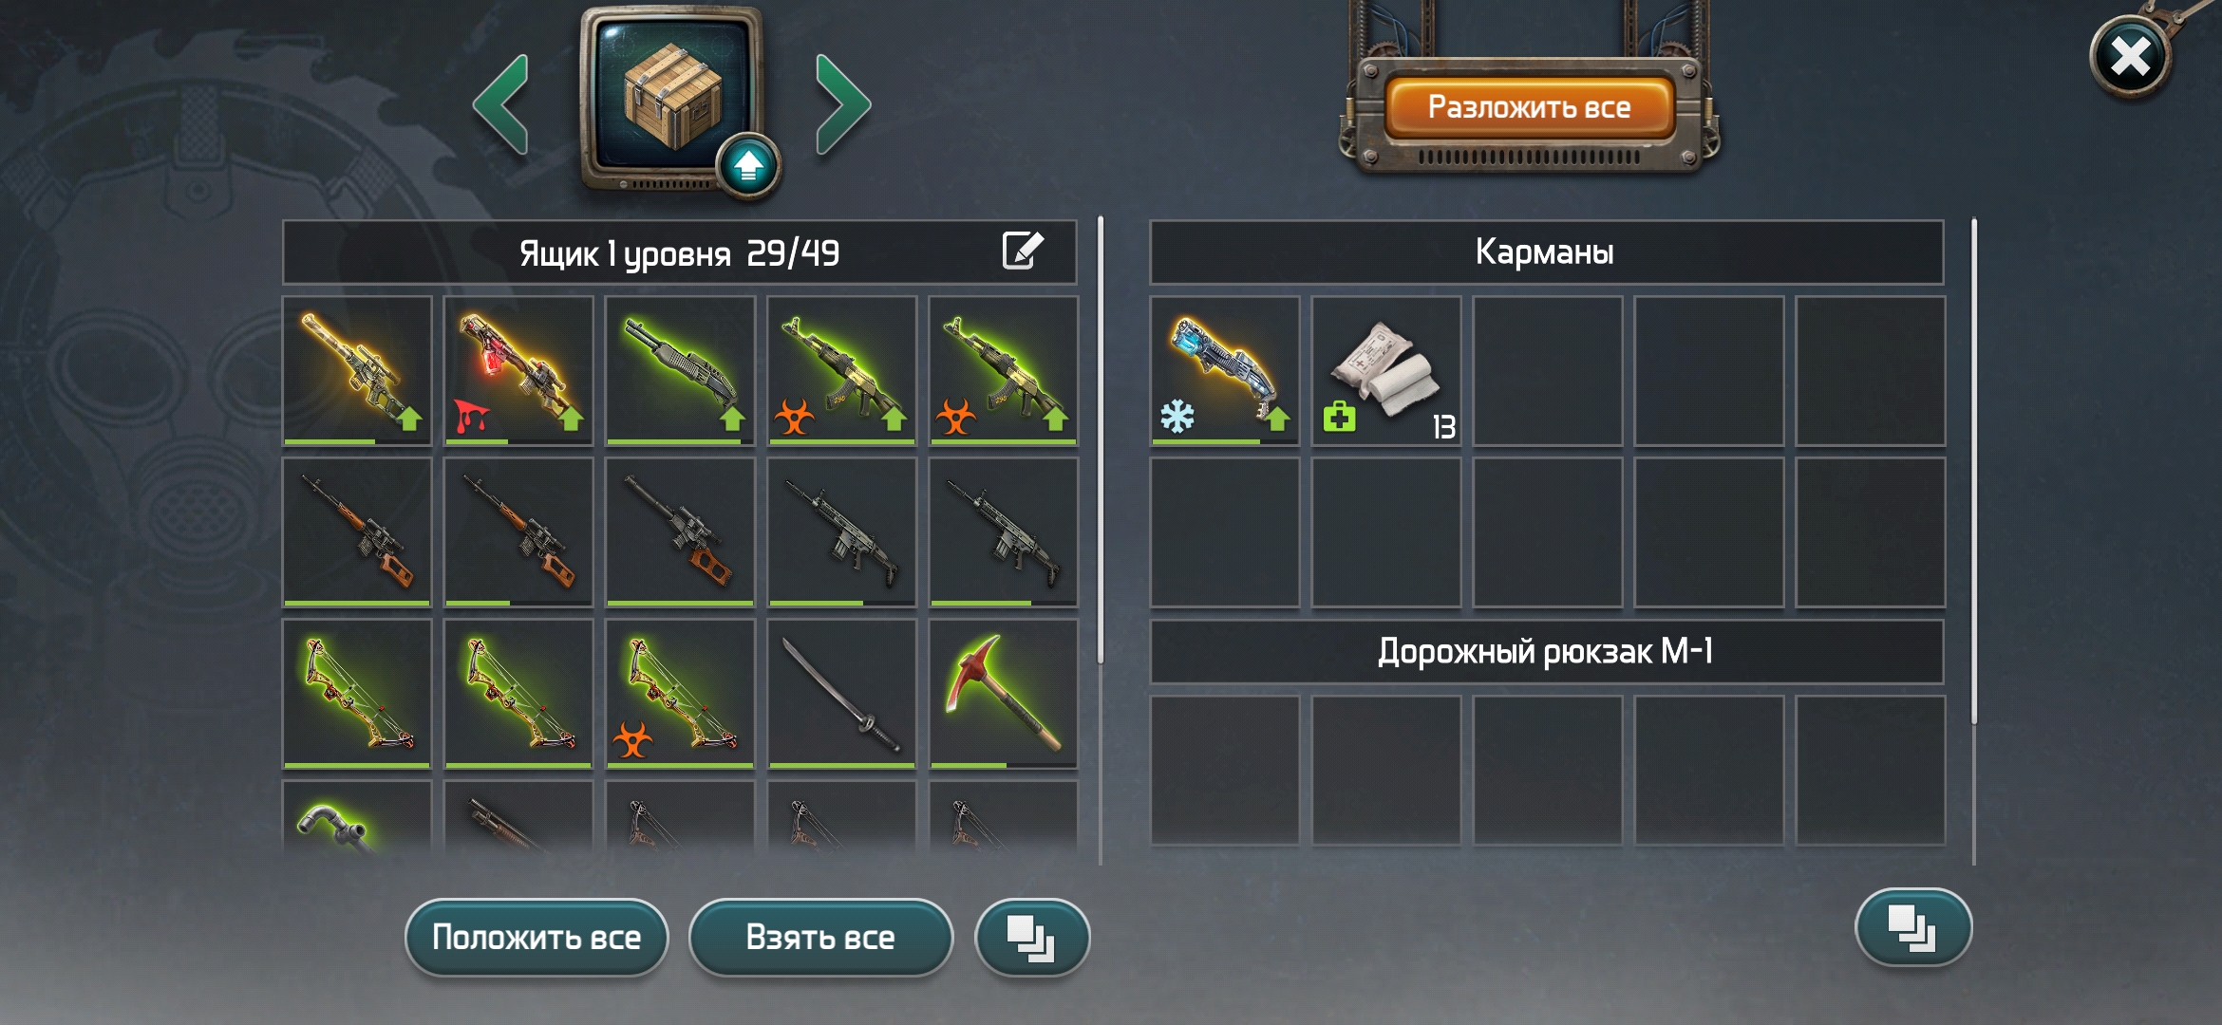The height and width of the screenshot is (1025, 2222).
Task: Click the chest stack-sort icon button
Action: [1032, 938]
